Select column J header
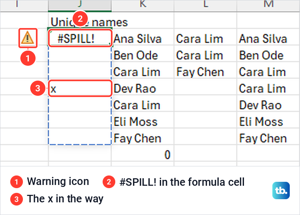 coord(80,5)
